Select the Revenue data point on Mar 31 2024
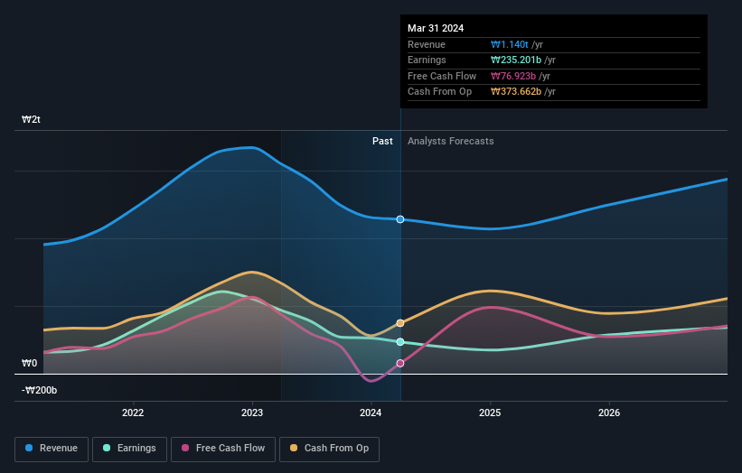This screenshot has width=742, height=473. (x=400, y=219)
